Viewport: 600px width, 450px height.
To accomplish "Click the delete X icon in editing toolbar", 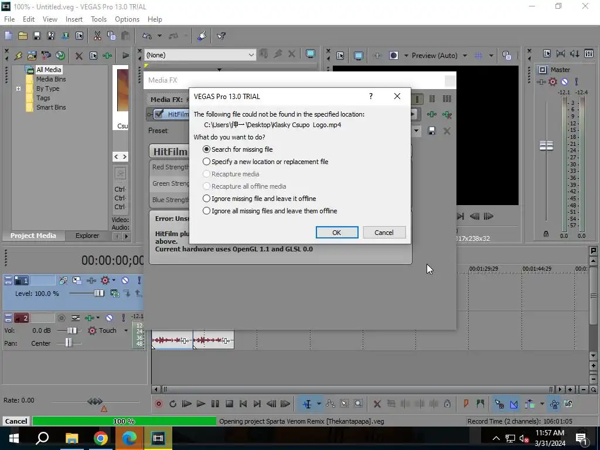I will pyautogui.click(x=377, y=404).
